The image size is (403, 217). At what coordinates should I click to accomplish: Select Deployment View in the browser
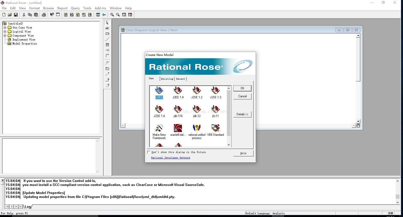coord(24,39)
